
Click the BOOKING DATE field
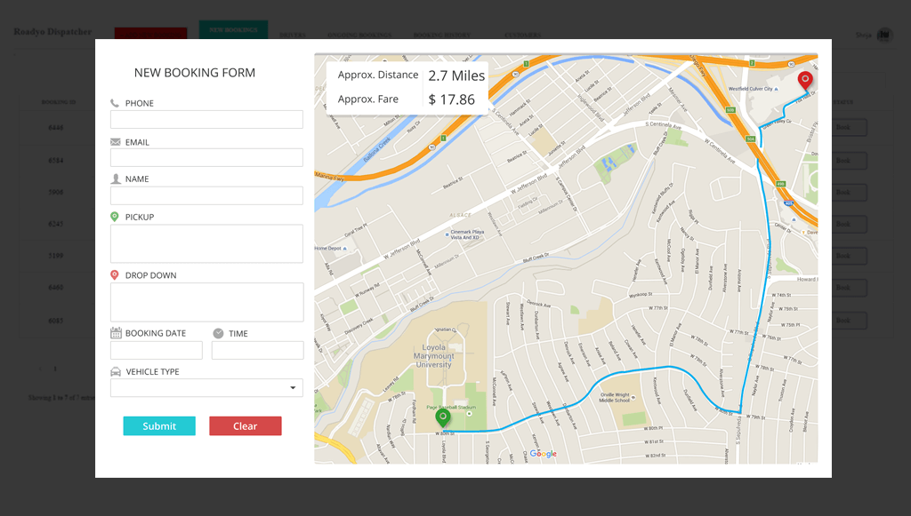click(157, 350)
